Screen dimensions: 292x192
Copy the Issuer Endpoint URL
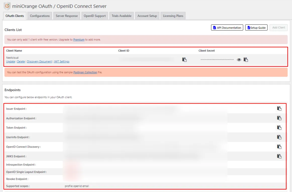tap(279, 109)
